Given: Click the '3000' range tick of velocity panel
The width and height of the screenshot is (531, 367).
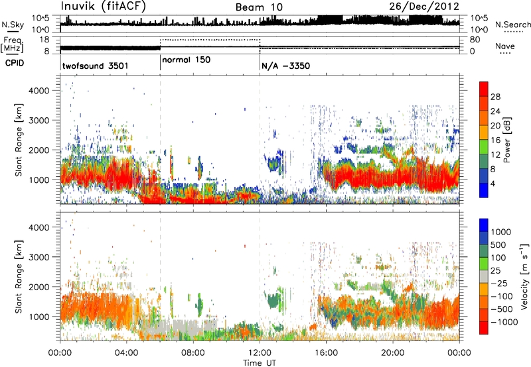Looking at the screenshot, I should tap(38, 257).
